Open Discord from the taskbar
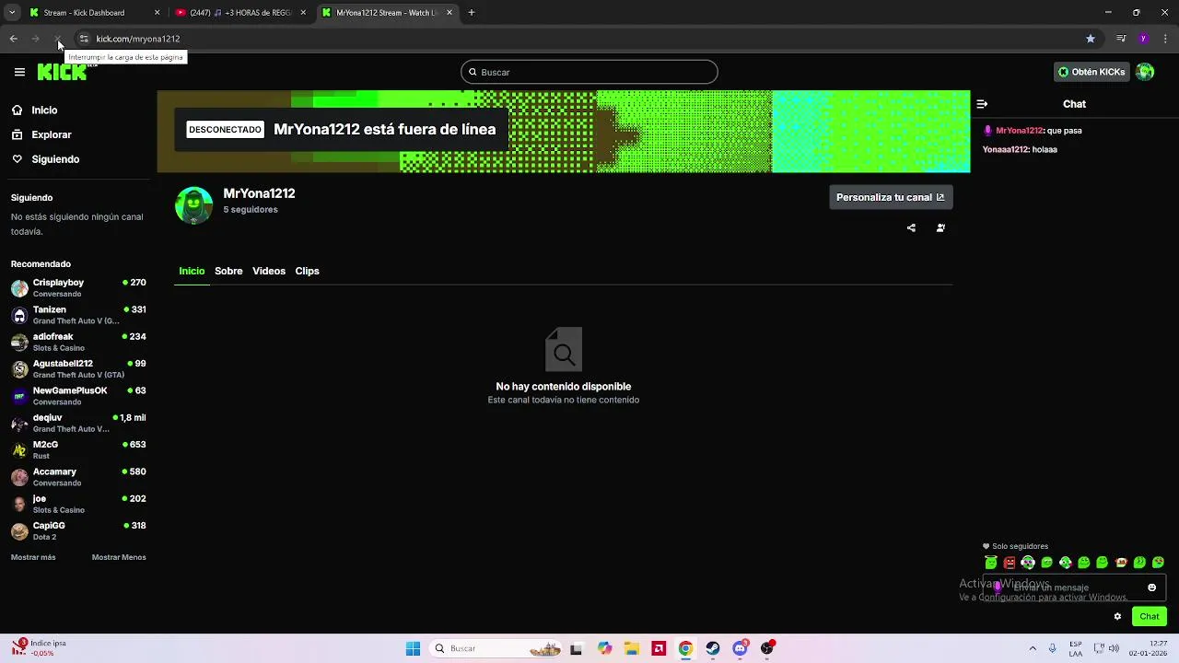1179x663 pixels. pyautogui.click(x=740, y=648)
